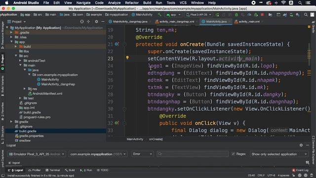This screenshot has width=316, height=178.
Task: Collapse the app module node
Action: 11,42
